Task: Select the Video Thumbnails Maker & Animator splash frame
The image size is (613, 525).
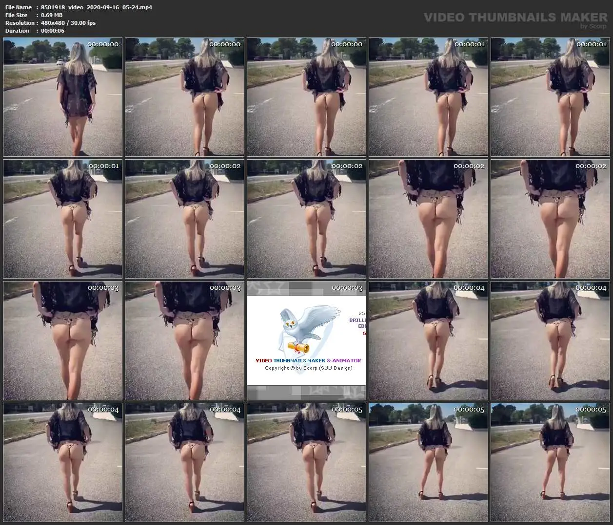Action: tap(306, 341)
